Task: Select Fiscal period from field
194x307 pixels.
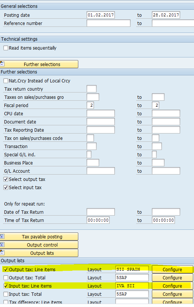Action: pos(90,105)
